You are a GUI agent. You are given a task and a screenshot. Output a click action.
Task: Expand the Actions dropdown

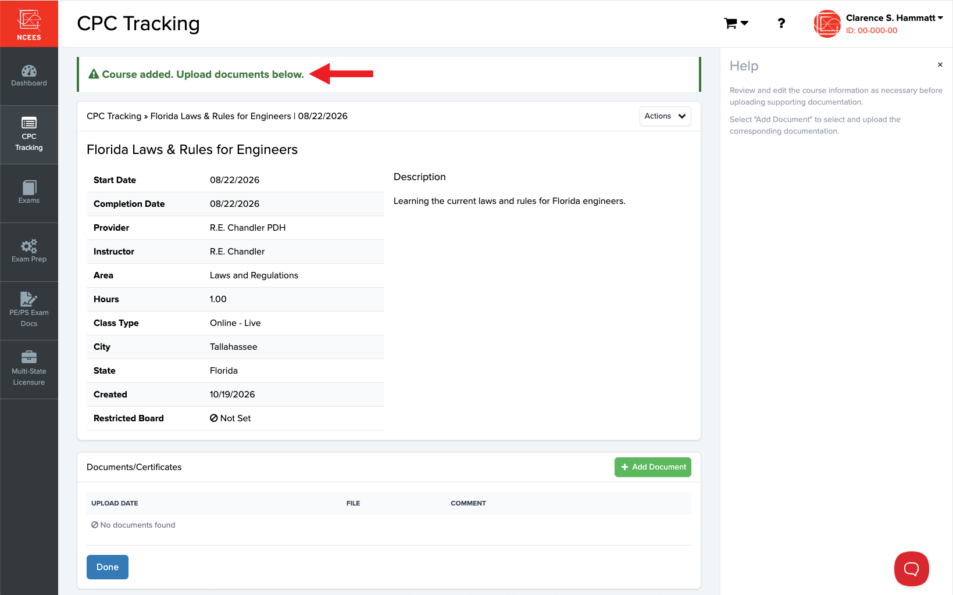point(665,116)
